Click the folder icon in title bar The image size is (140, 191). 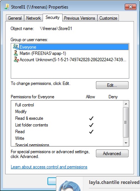[7, 7]
